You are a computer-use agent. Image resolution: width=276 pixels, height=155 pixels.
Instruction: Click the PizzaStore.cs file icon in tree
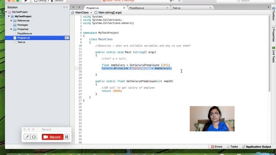tap(15, 34)
